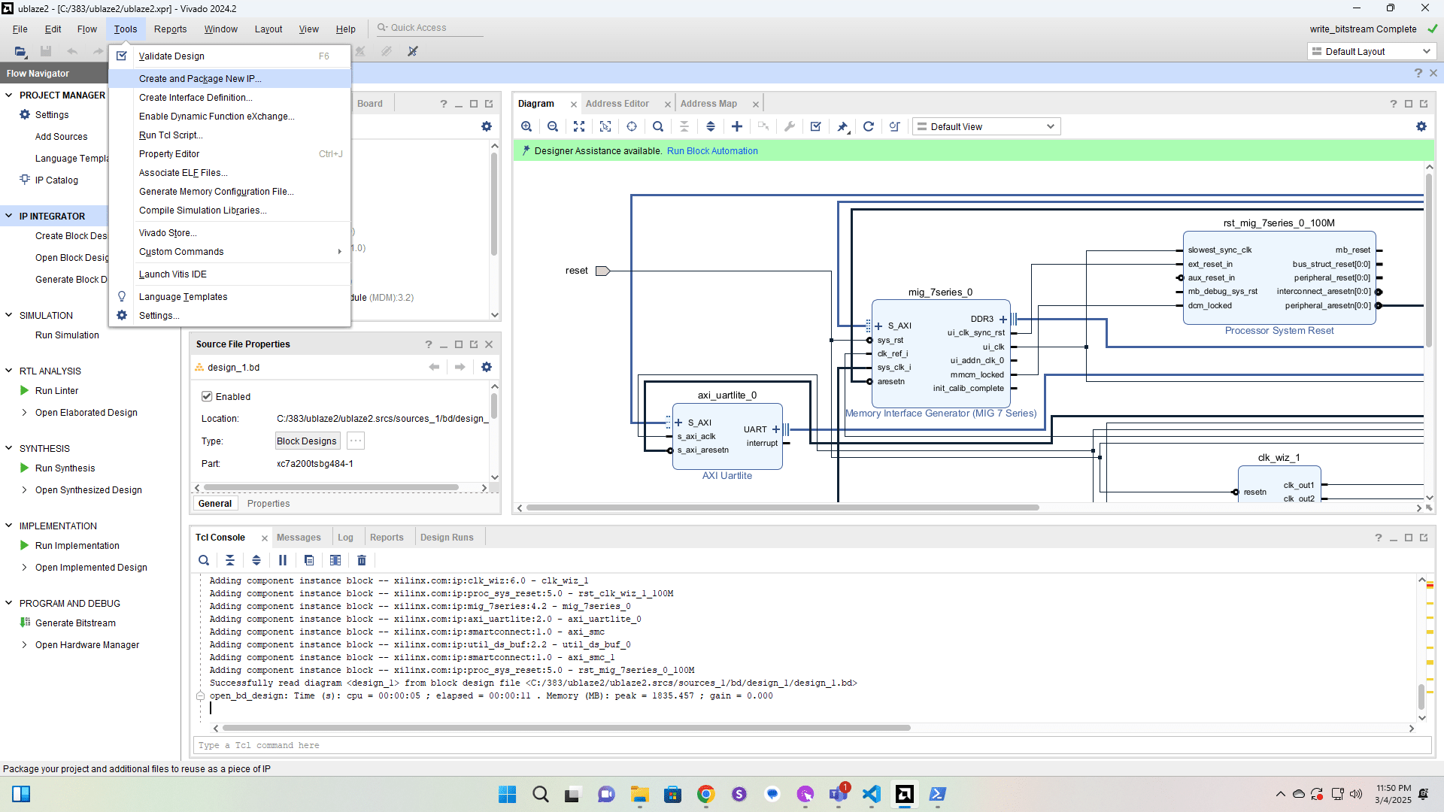Click the Add IP plus icon
1444x812 pixels.
[737, 126]
